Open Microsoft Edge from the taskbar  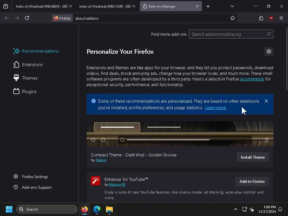pyautogui.click(x=97, y=209)
